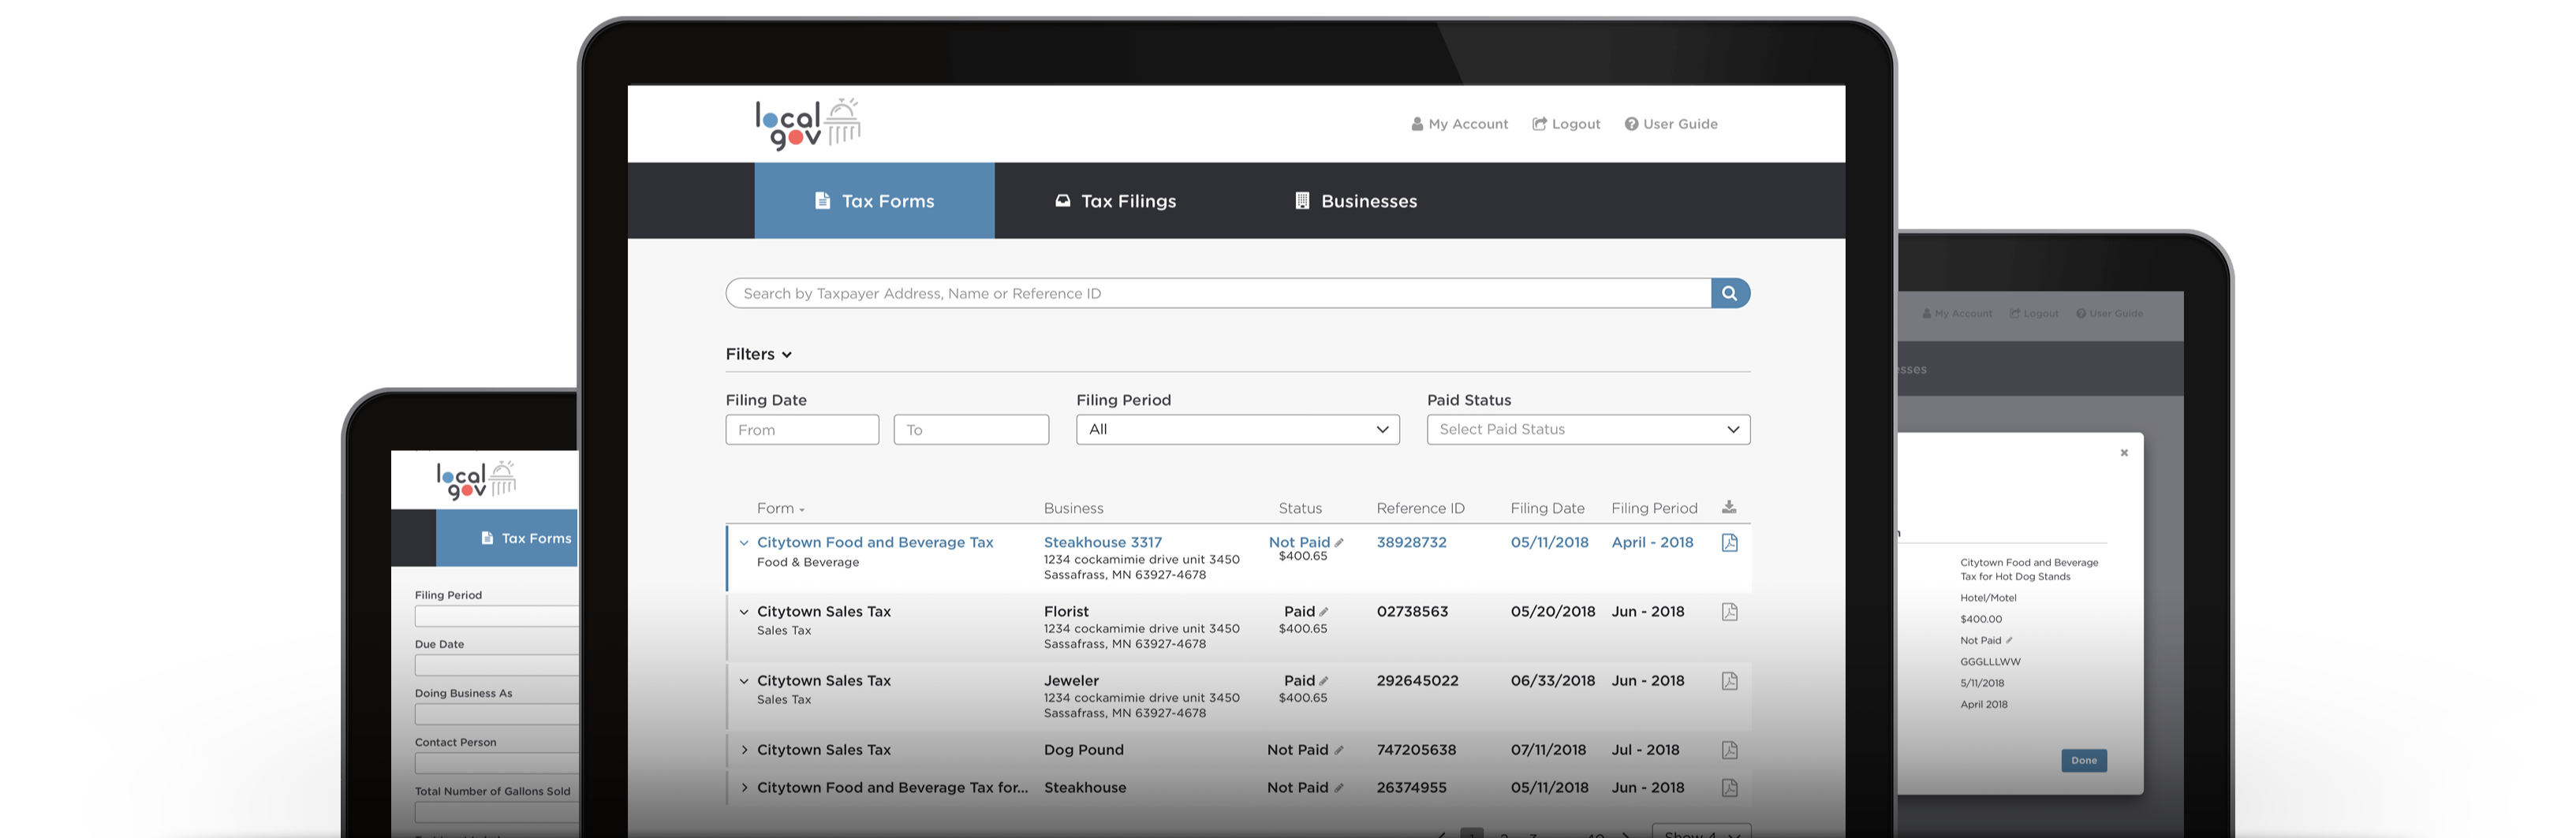
Task: Open PDF for reference 747205638
Action: pos(1729,750)
